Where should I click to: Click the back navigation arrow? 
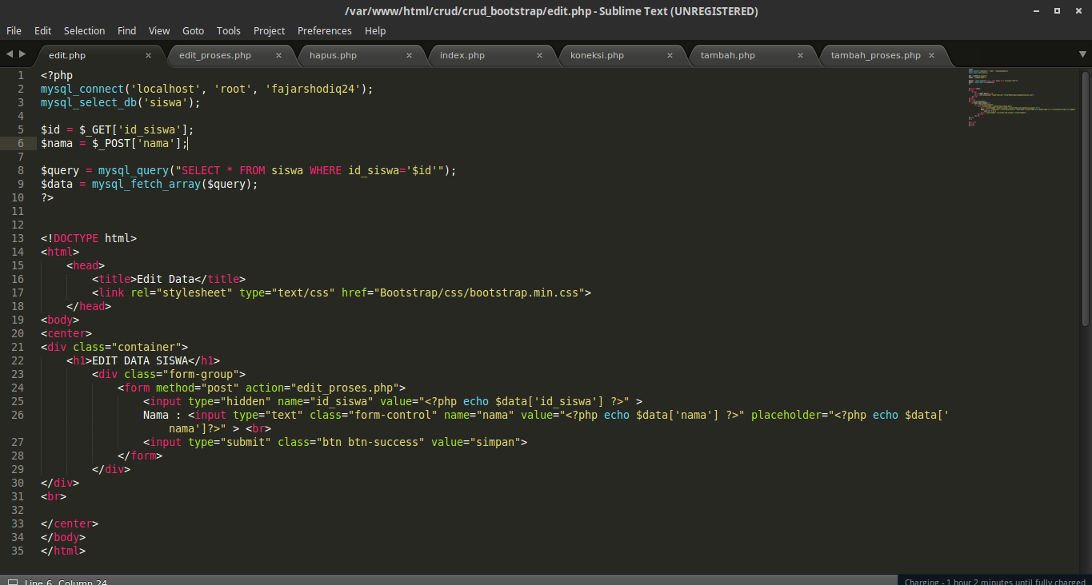point(9,54)
